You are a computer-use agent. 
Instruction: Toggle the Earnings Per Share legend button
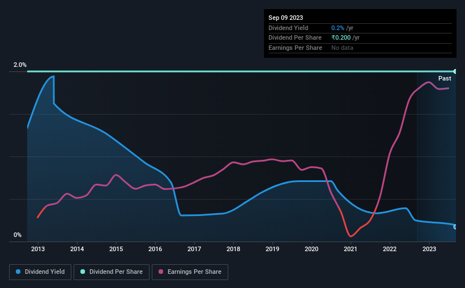tap(190, 272)
